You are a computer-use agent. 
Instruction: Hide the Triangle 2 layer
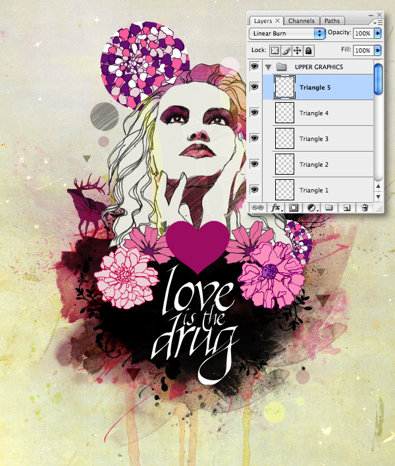pyautogui.click(x=255, y=164)
